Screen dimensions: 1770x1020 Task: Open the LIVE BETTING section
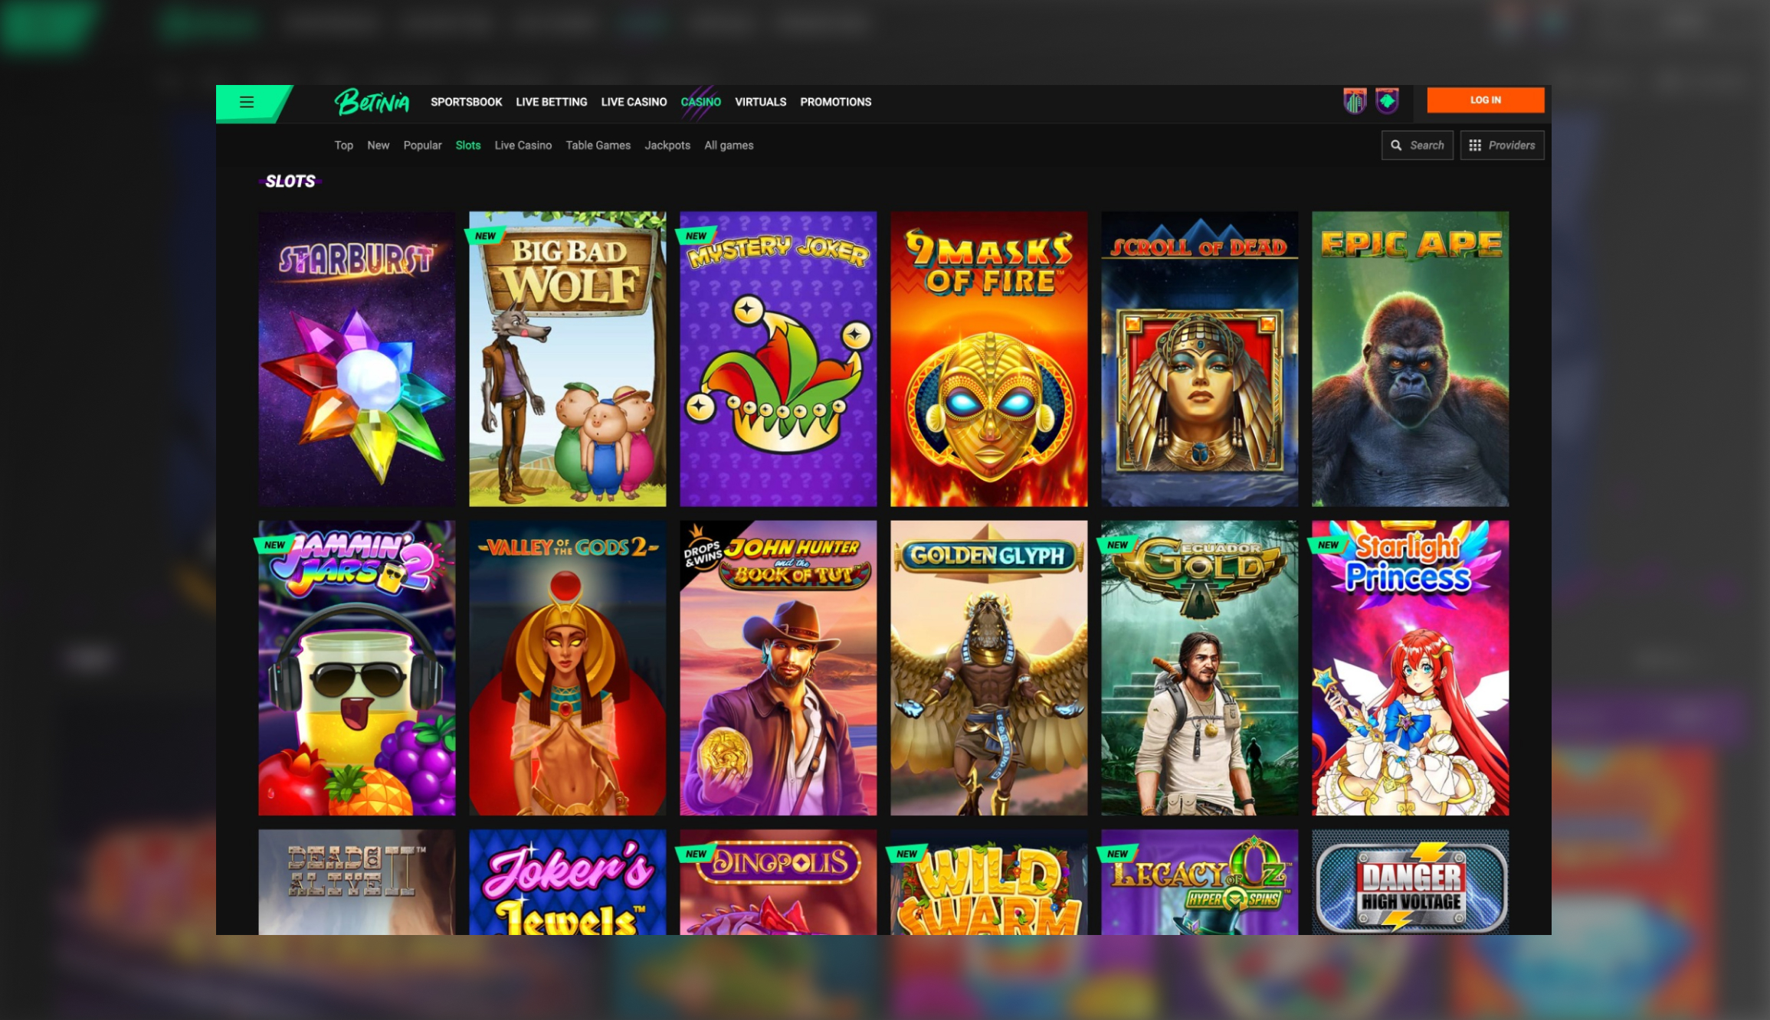coord(552,102)
